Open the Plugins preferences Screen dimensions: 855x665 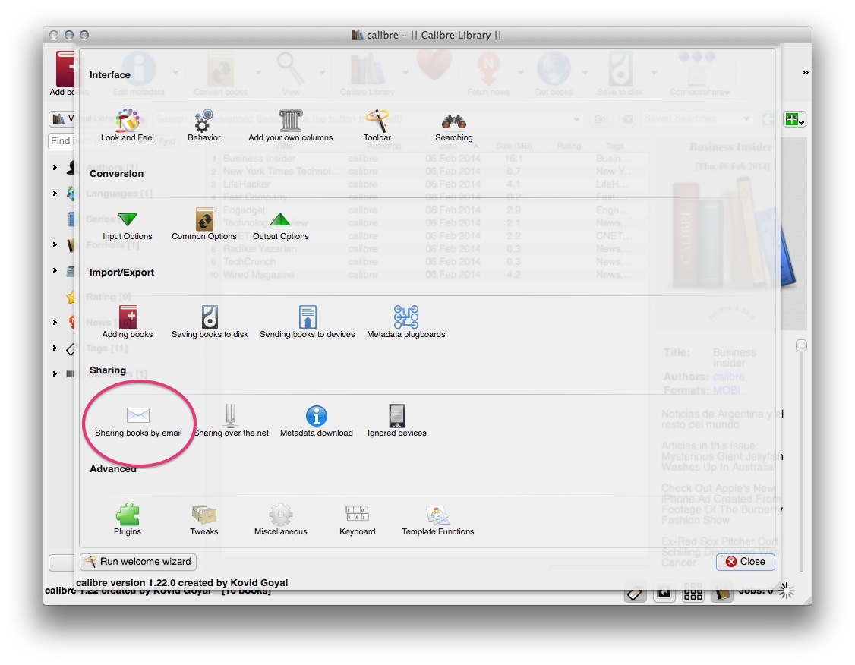127,519
